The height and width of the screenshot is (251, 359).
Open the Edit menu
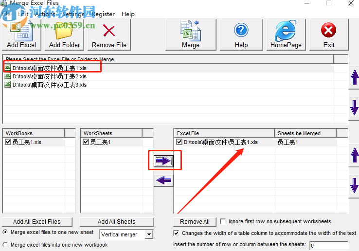(x=23, y=14)
